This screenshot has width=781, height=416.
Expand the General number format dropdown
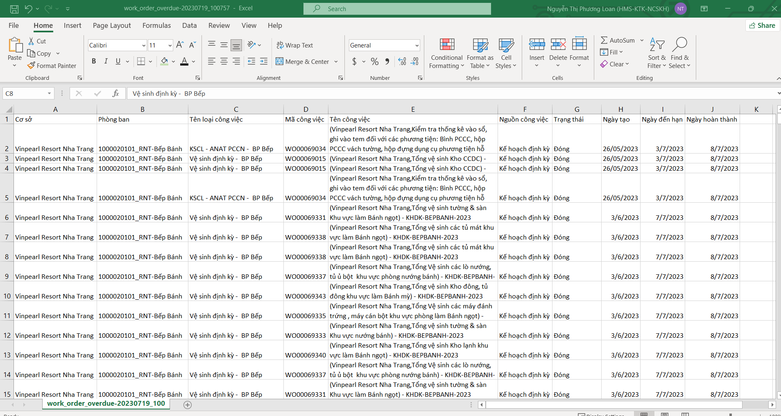point(417,45)
